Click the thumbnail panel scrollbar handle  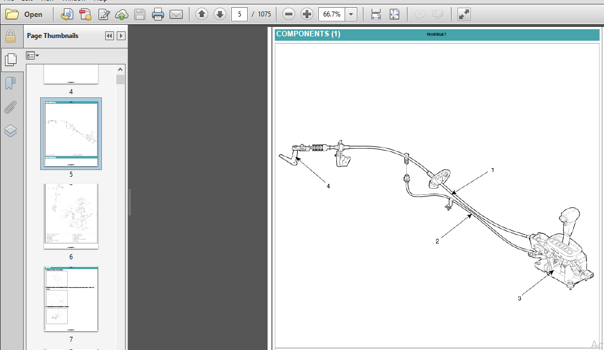click(x=120, y=79)
